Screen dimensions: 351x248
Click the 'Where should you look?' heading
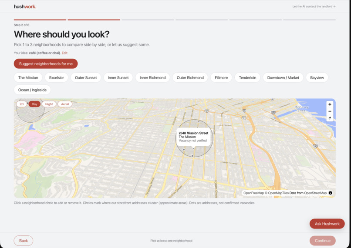[61, 34]
